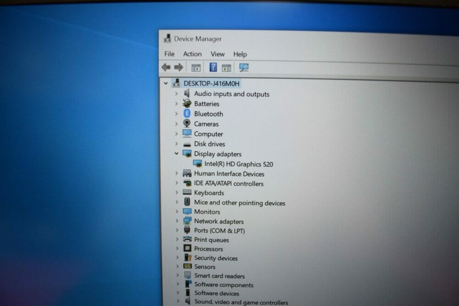This screenshot has width=459, height=306.
Task: Select the Keyboards category label
Action: [209, 193]
